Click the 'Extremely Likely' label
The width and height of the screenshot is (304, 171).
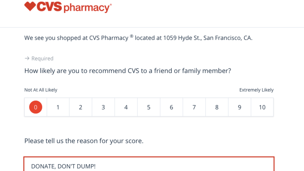256,90
